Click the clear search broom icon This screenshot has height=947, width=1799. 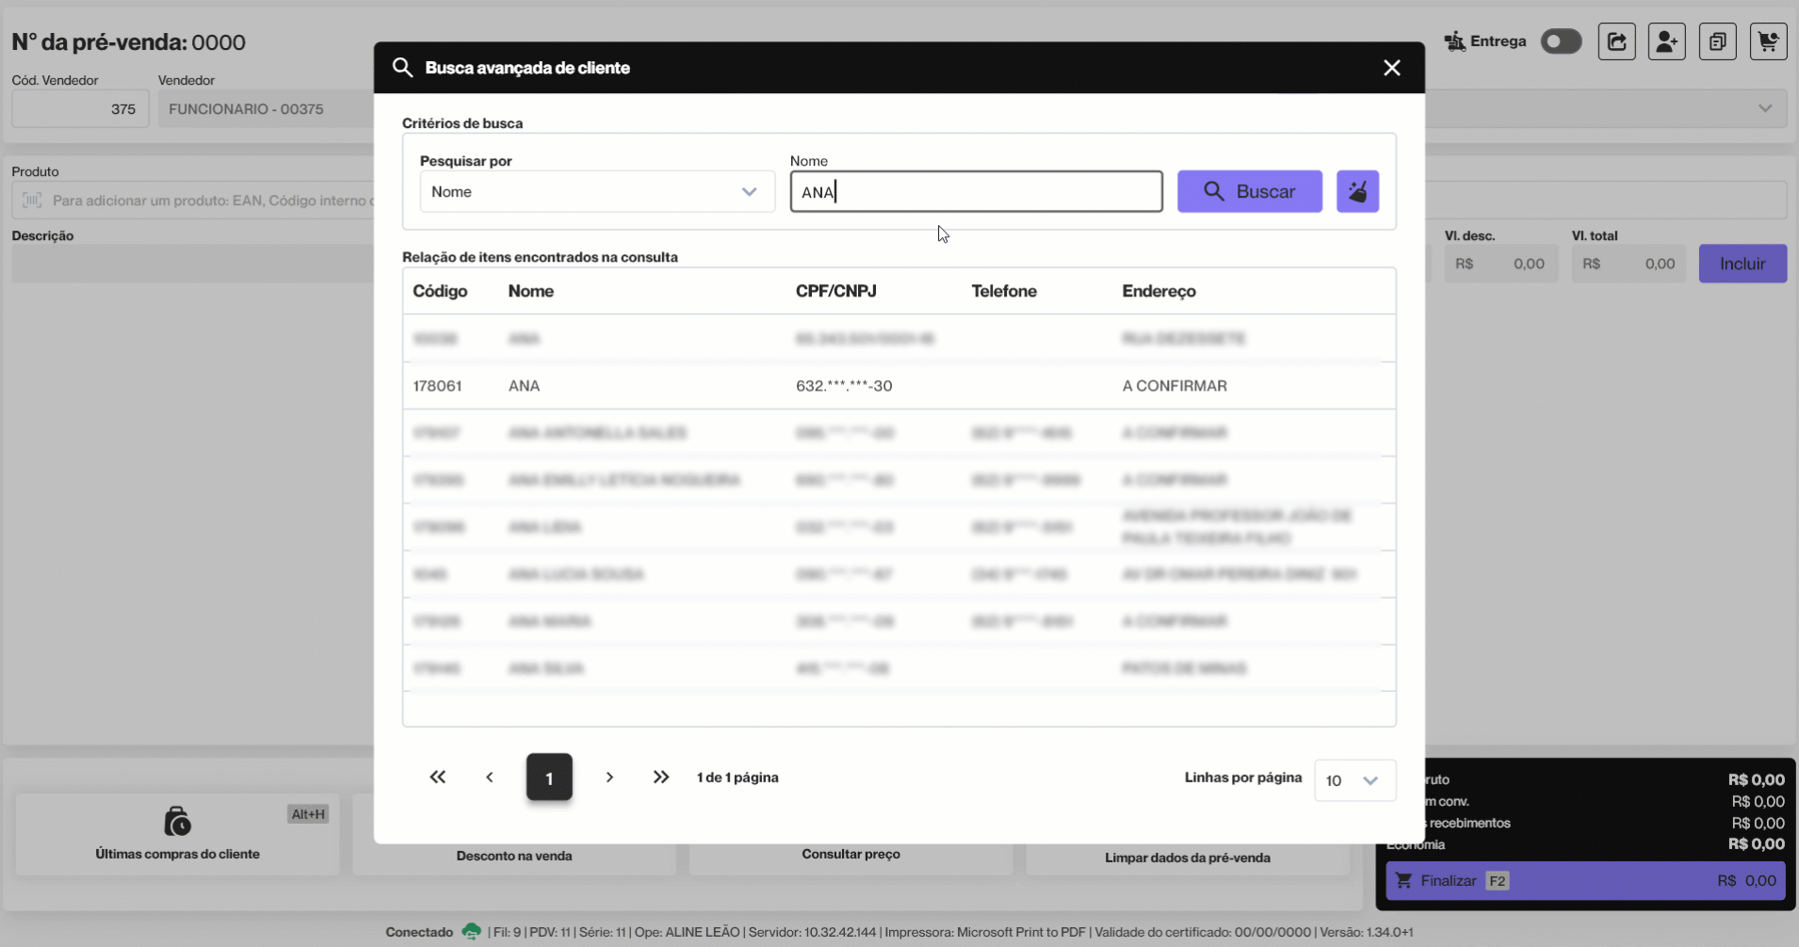coord(1357,191)
